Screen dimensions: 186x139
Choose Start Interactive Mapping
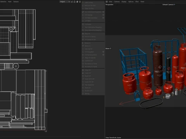(x=93, y=27)
